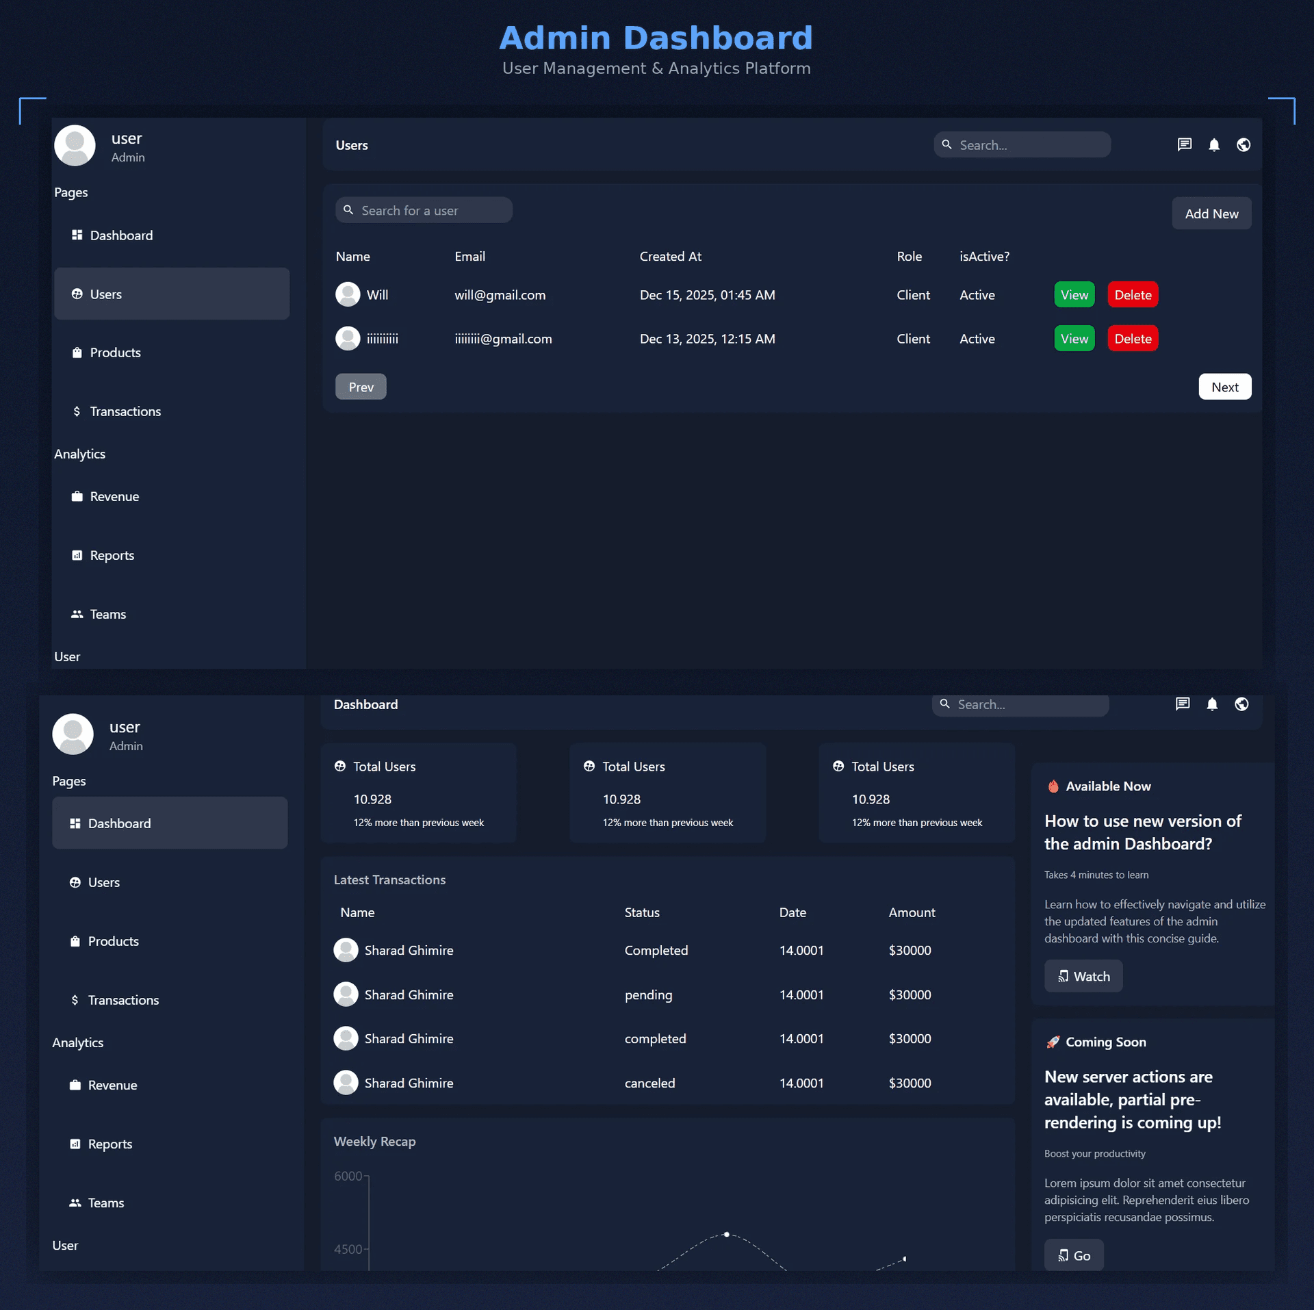1314x1310 pixels.
Task: Click user profile avatar in top sidebar
Action: pos(75,145)
